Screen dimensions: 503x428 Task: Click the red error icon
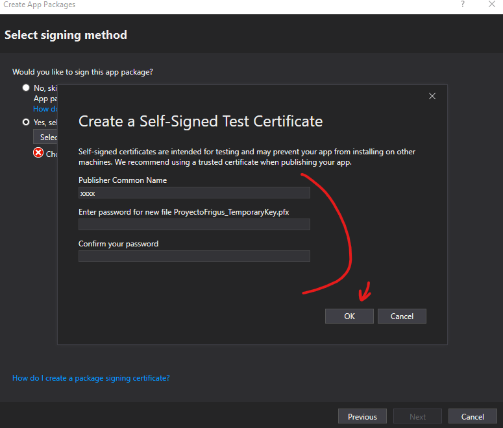point(38,153)
